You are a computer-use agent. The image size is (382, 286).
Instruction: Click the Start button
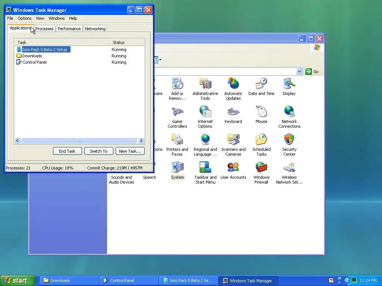point(18,280)
